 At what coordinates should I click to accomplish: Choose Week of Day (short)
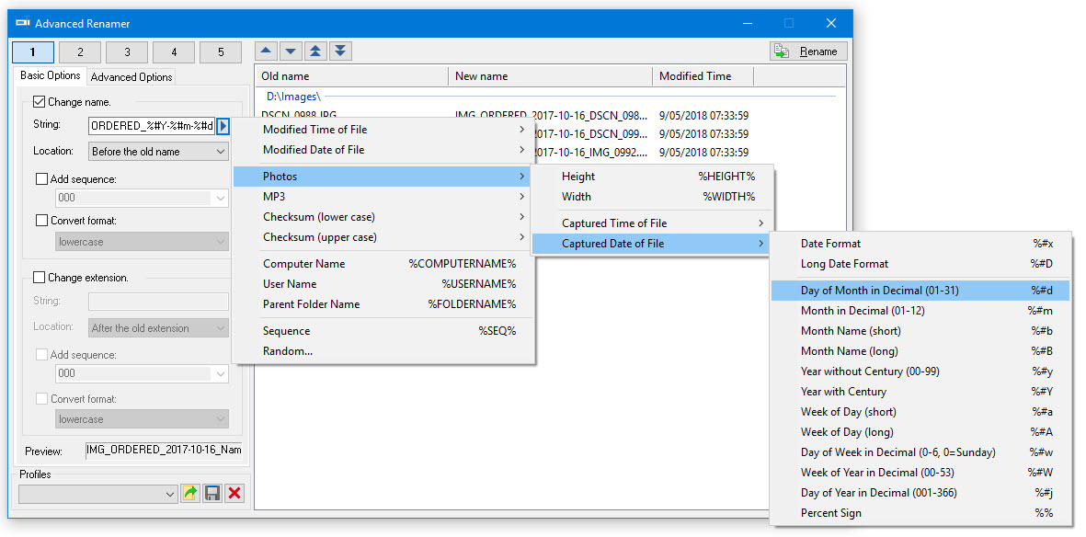click(920, 412)
